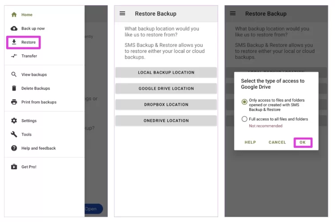Tap the Tools wrench icon

pos(14,135)
